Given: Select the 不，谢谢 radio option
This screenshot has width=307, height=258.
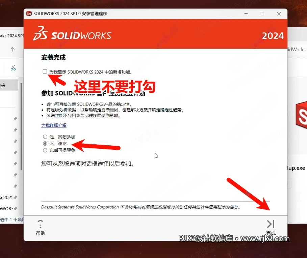Looking at the screenshot, I should click(45, 143).
